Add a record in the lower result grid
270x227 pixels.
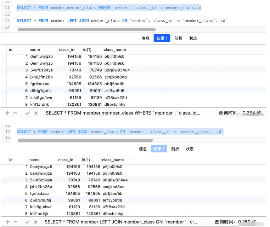pos(7,222)
